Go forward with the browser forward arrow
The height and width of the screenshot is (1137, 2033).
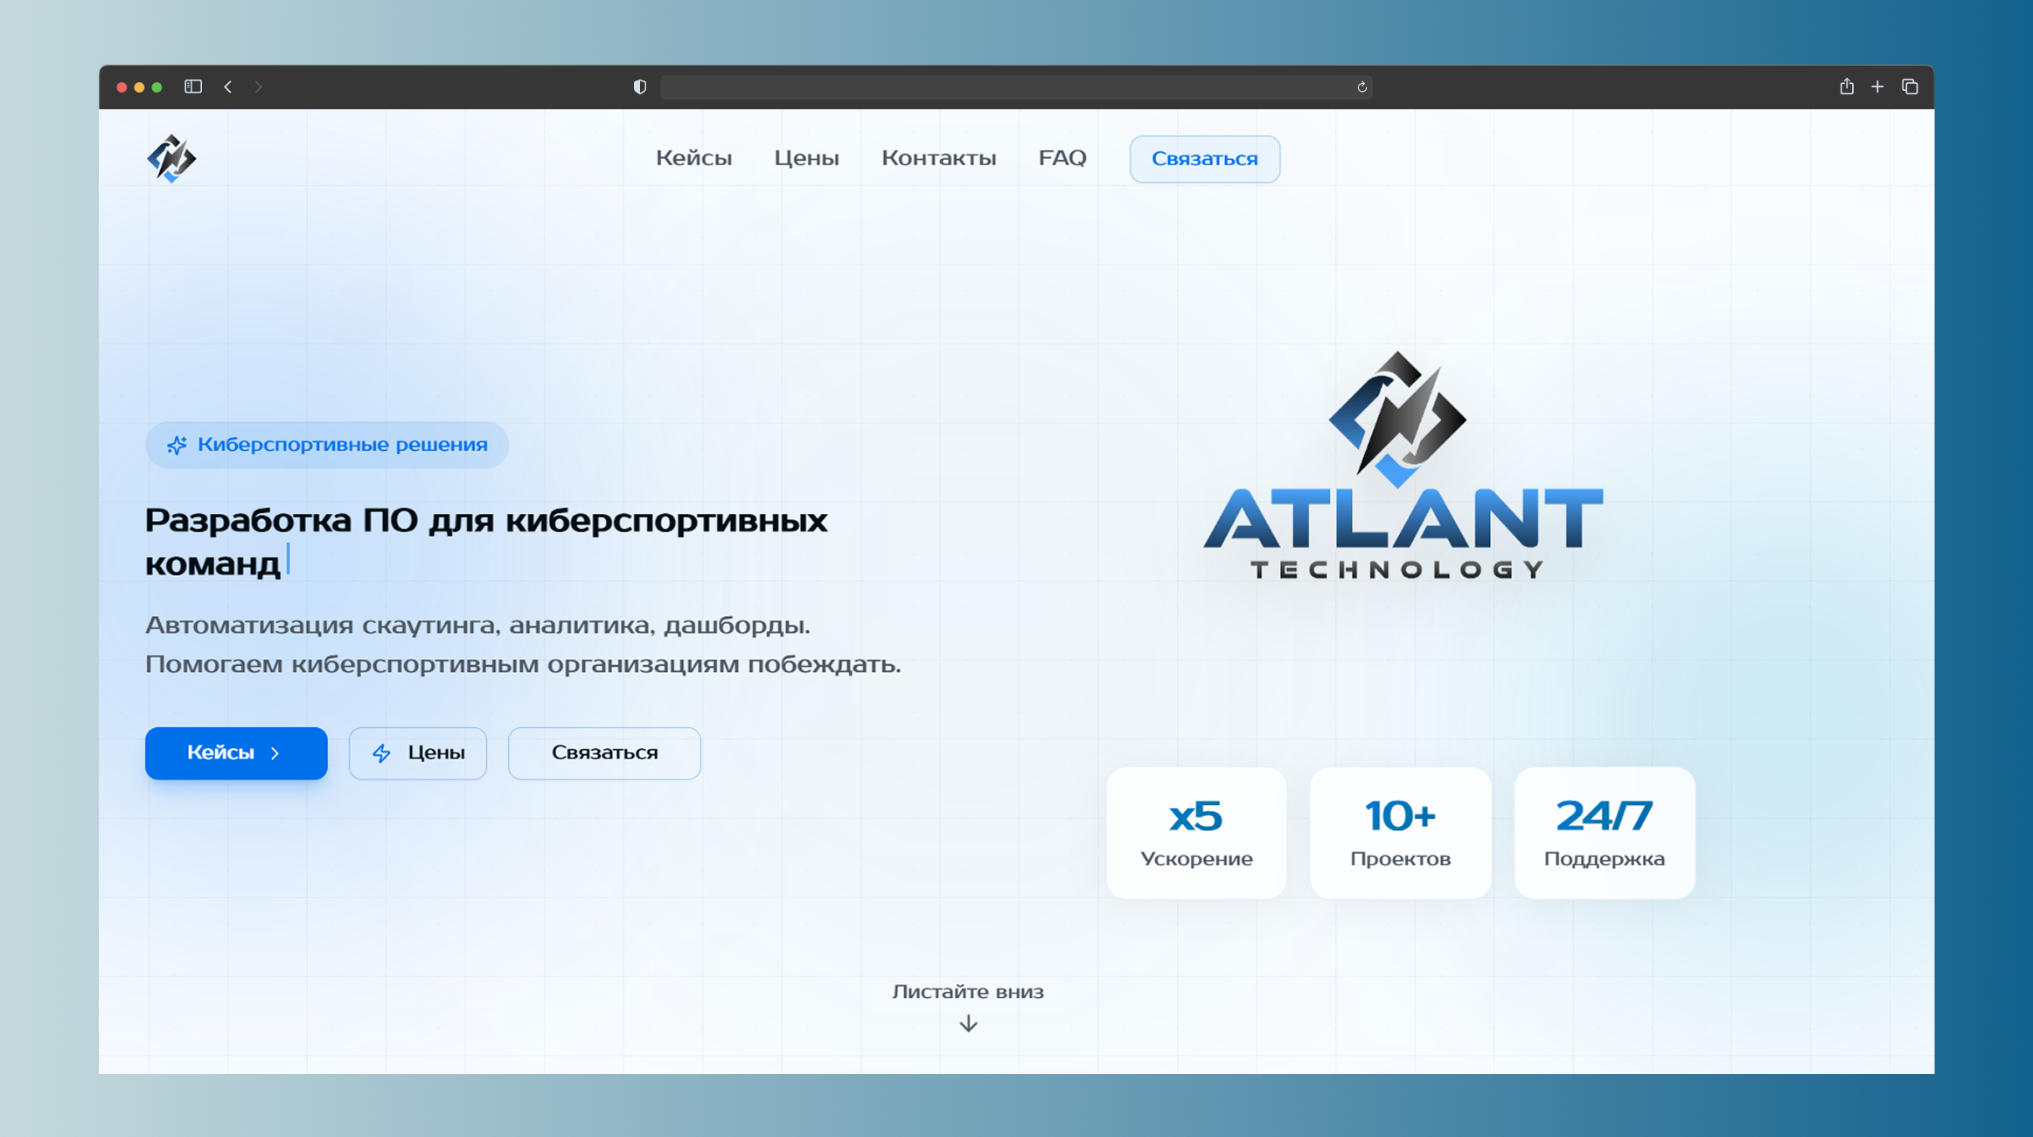pos(259,87)
